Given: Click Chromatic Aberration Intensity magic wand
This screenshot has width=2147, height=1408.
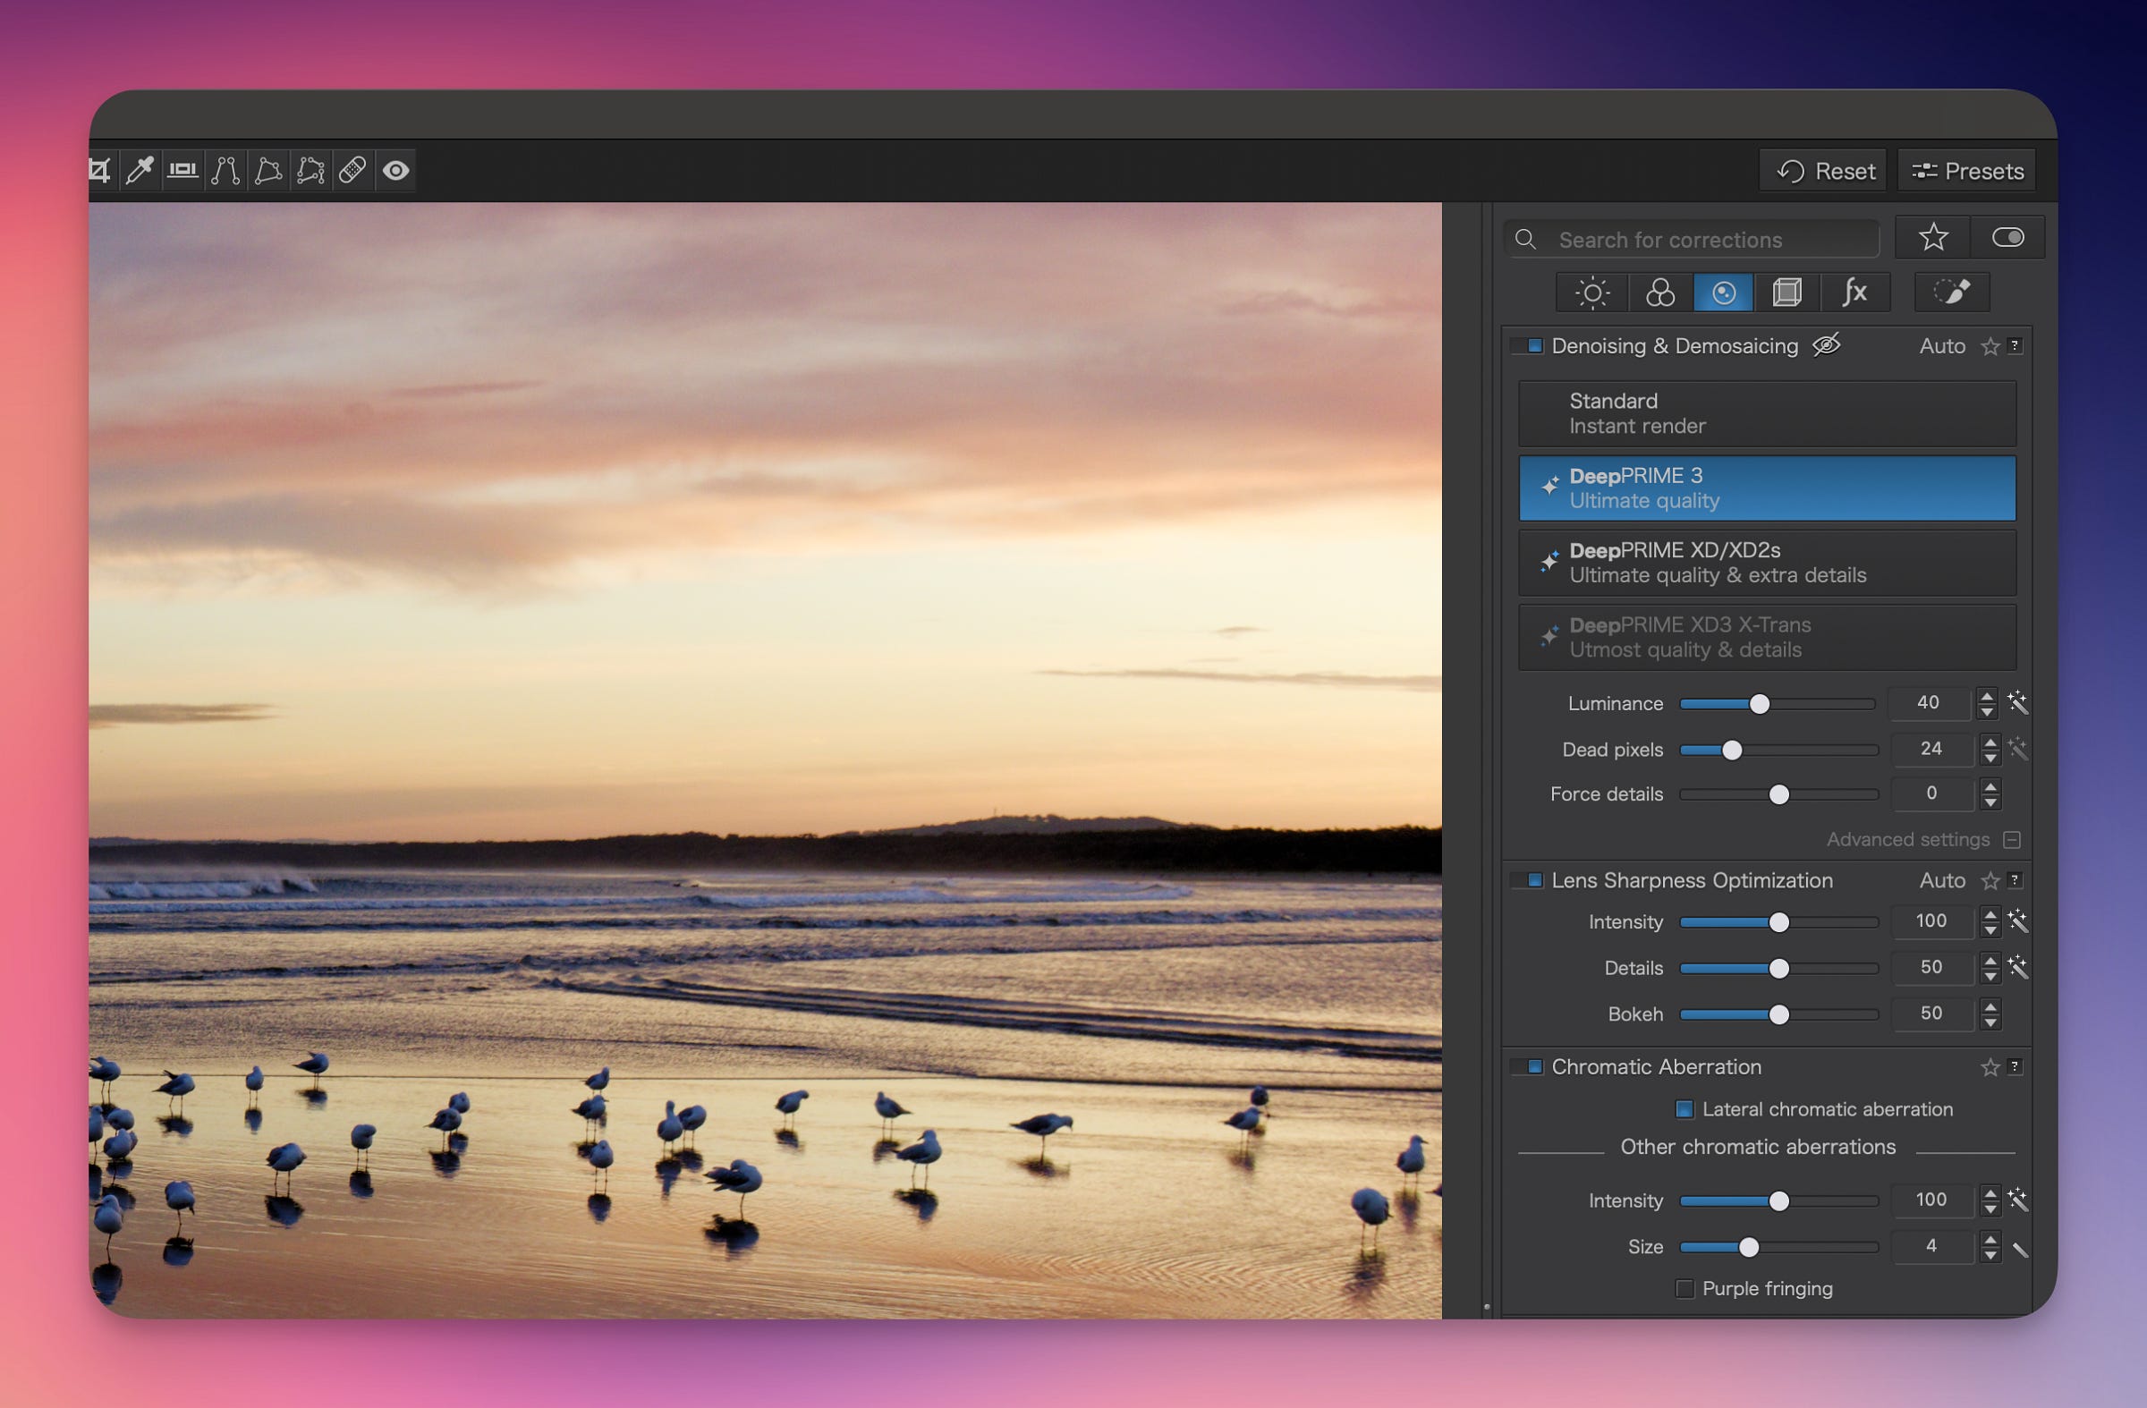Looking at the screenshot, I should click(2018, 1200).
